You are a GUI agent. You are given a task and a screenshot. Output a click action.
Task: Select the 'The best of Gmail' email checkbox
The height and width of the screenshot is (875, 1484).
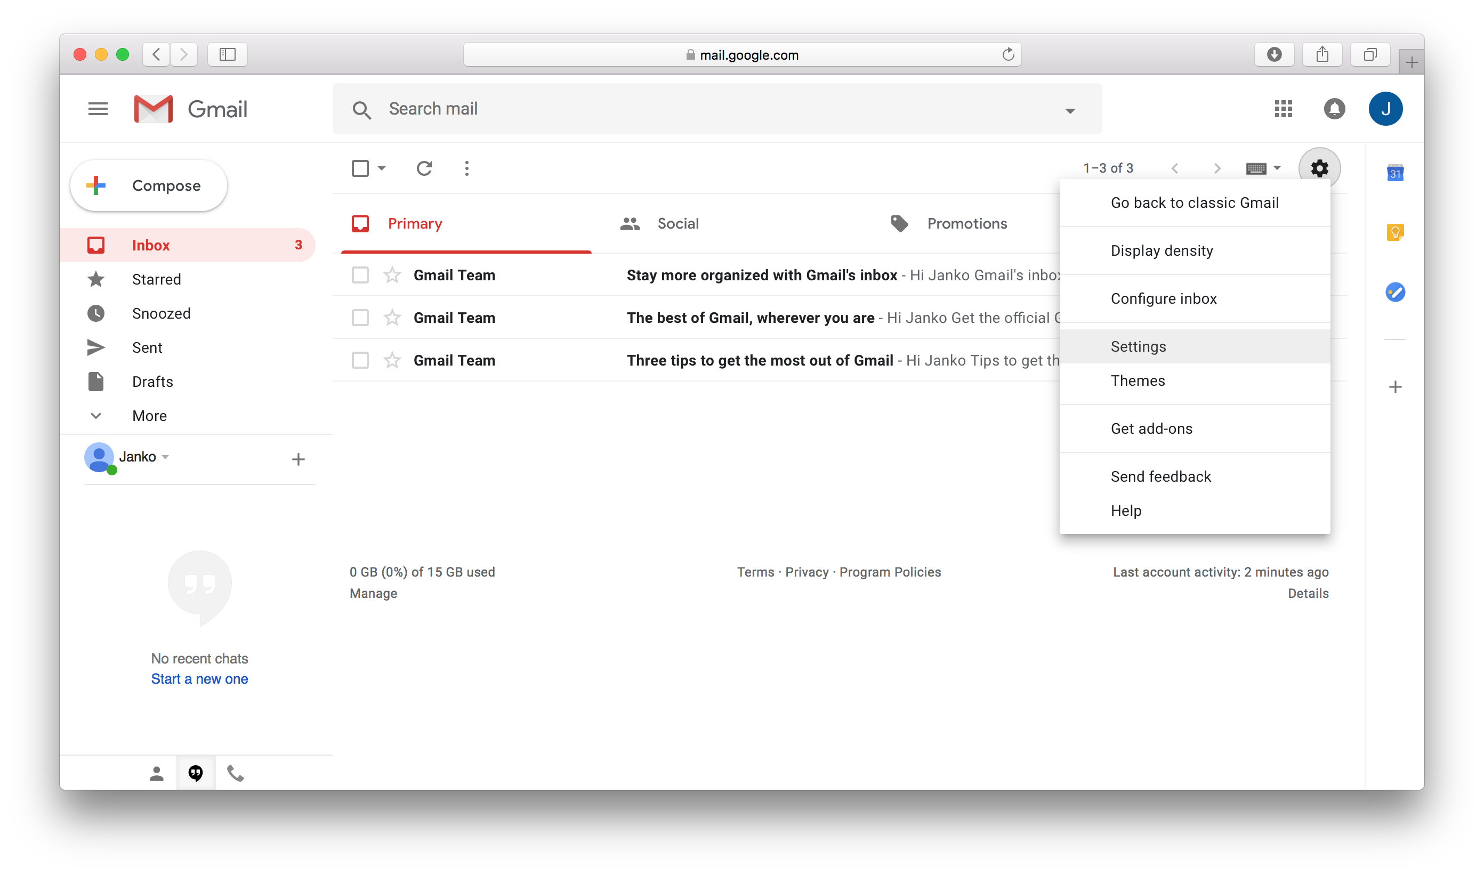coord(360,318)
